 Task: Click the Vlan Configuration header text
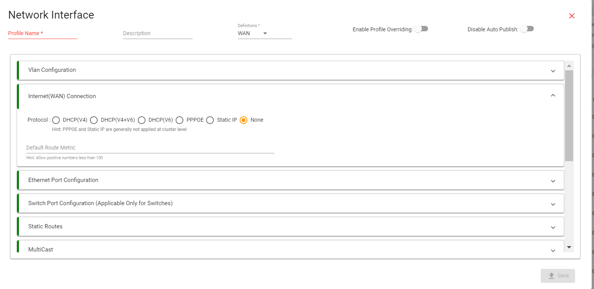pyautogui.click(x=52, y=70)
